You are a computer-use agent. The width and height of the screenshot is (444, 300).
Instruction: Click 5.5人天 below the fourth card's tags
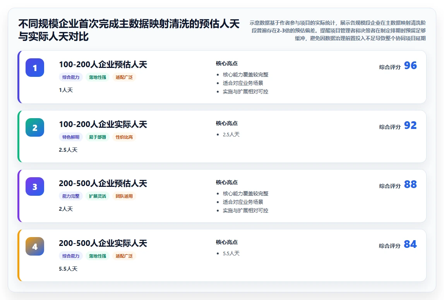coord(68,269)
